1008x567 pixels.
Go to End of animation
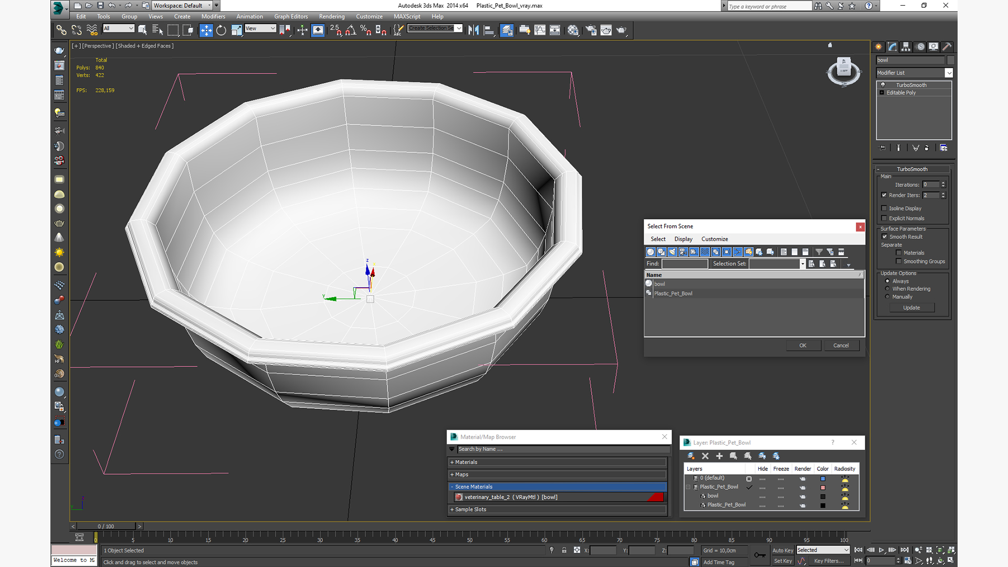(x=904, y=550)
